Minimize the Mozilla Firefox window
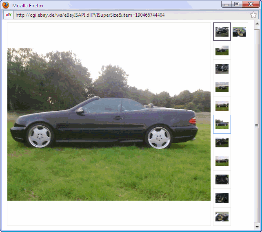The height and width of the screenshot is (232, 262). click(x=226, y=4)
